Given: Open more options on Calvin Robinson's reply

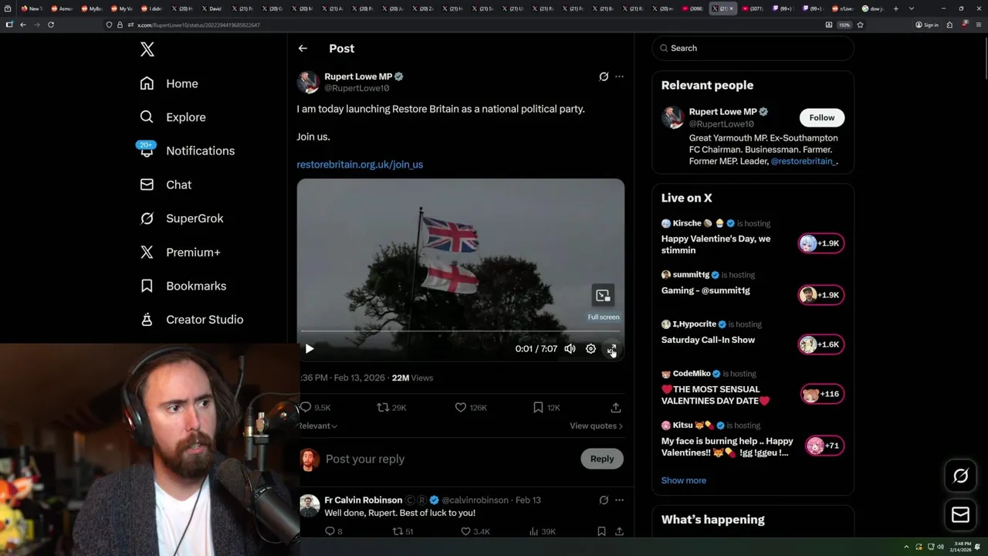Looking at the screenshot, I should (x=619, y=500).
